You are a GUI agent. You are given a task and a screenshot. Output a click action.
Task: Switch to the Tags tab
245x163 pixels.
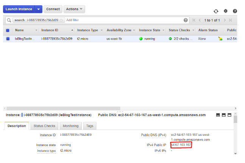coord(90,126)
